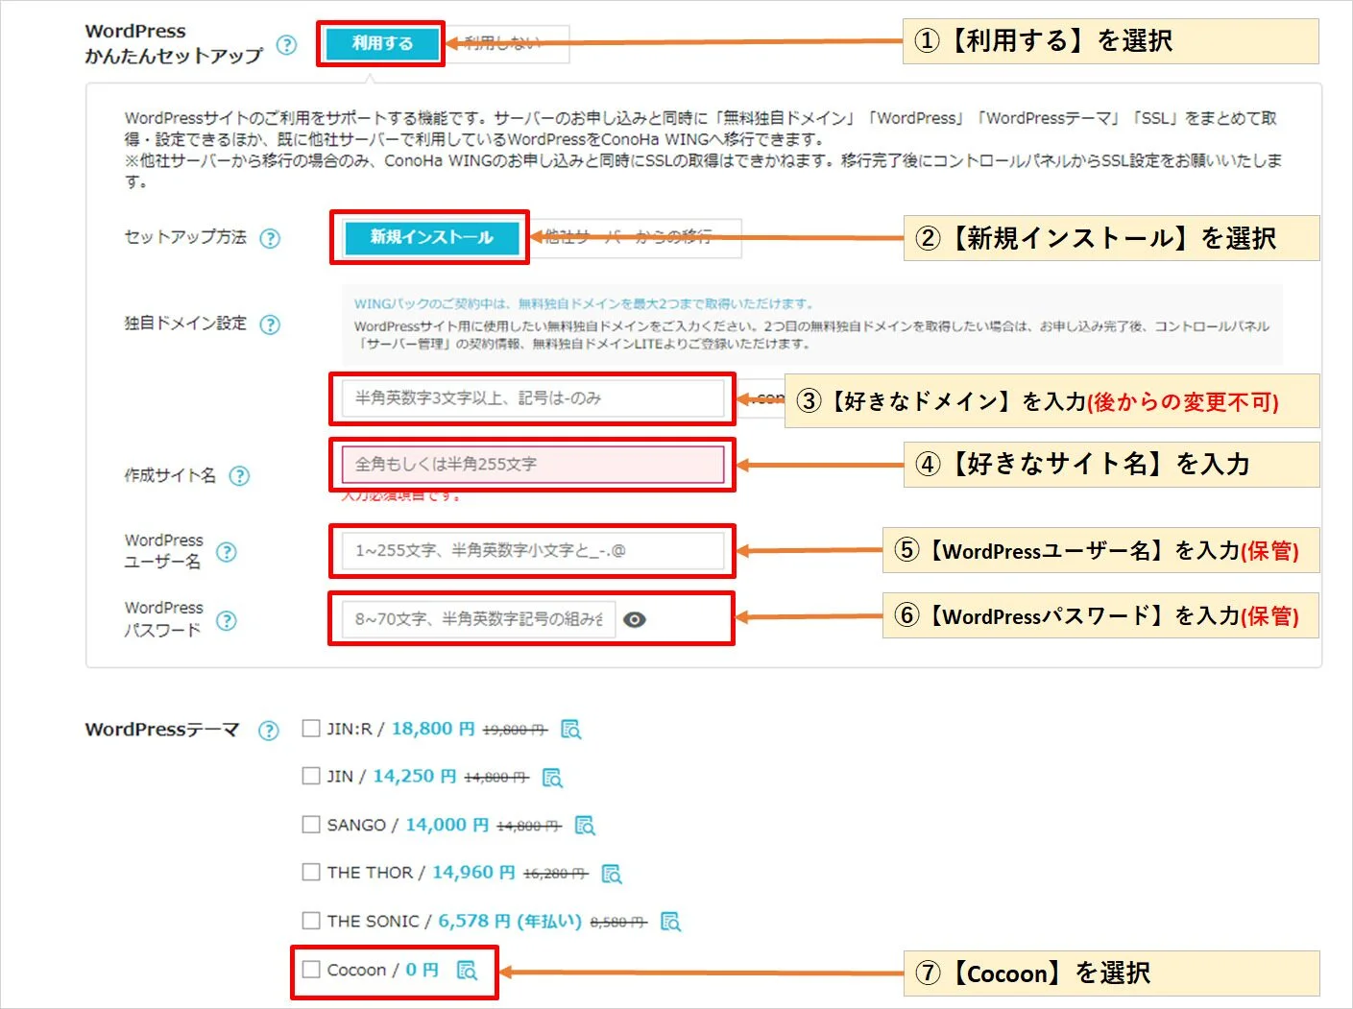The image size is (1353, 1009).
Task: Select the THE SONIC theme checkbox
Action: tap(311, 921)
